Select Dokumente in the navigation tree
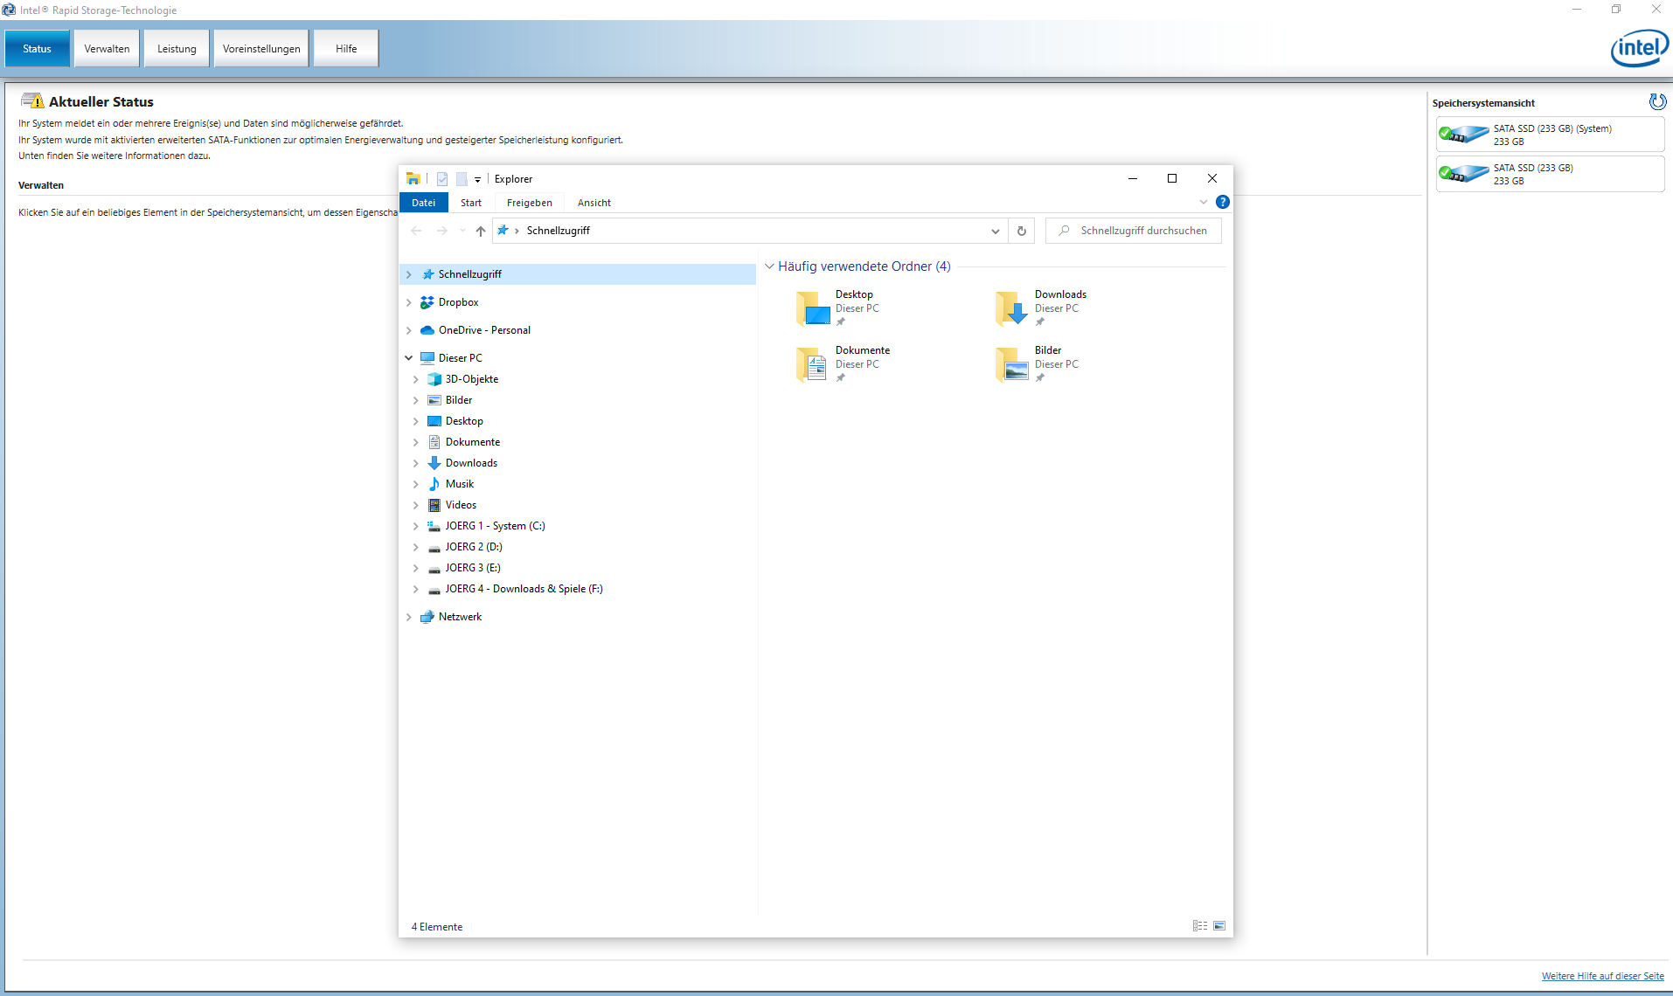 (x=473, y=442)
